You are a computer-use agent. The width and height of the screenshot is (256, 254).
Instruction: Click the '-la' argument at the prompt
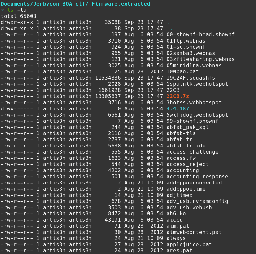(21, 10)
